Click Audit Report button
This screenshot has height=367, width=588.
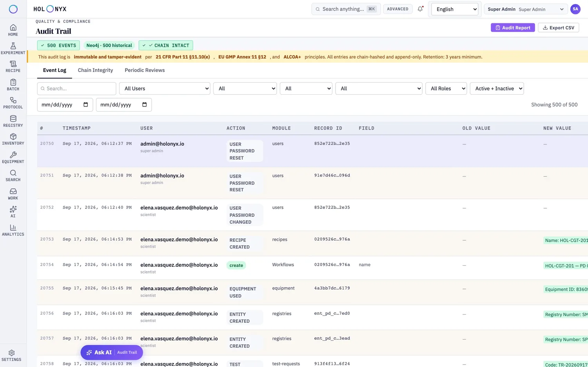click(513, 28)
